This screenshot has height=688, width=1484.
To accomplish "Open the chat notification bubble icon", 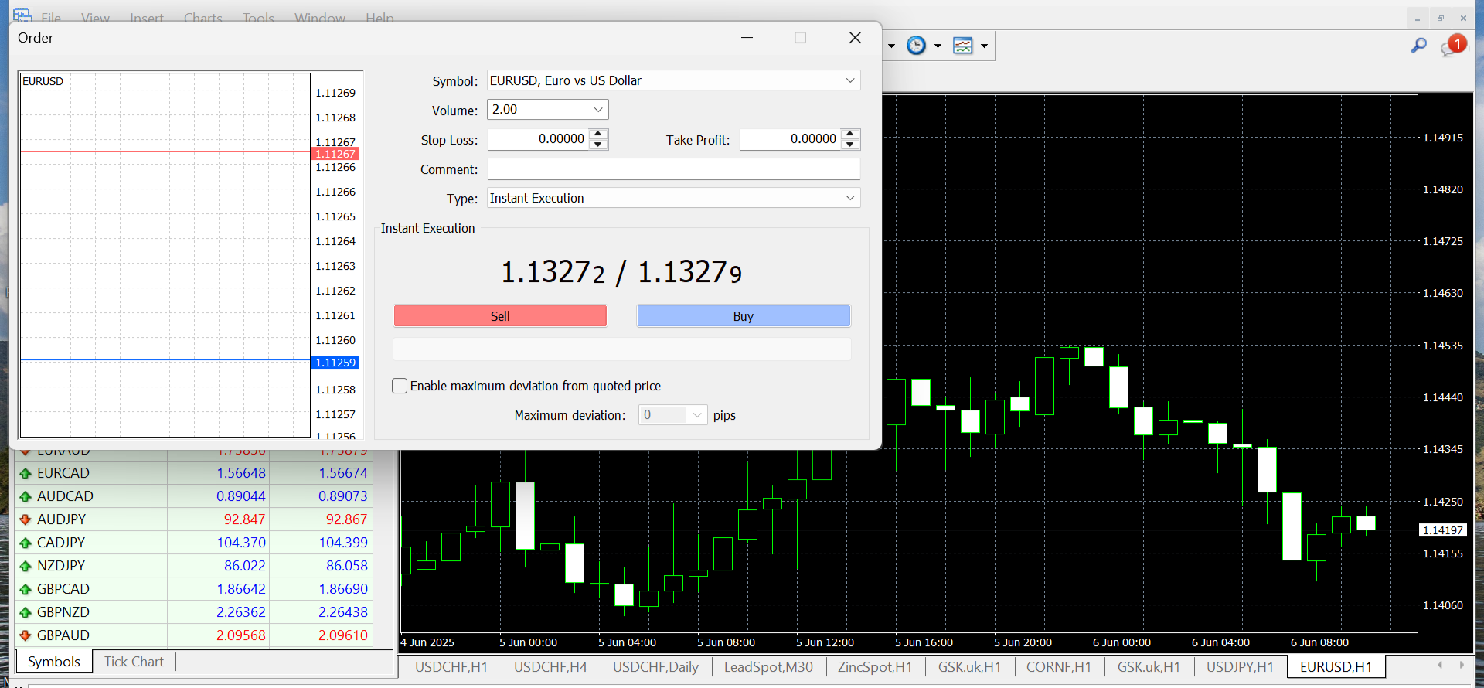I will tap(1452, 46).
